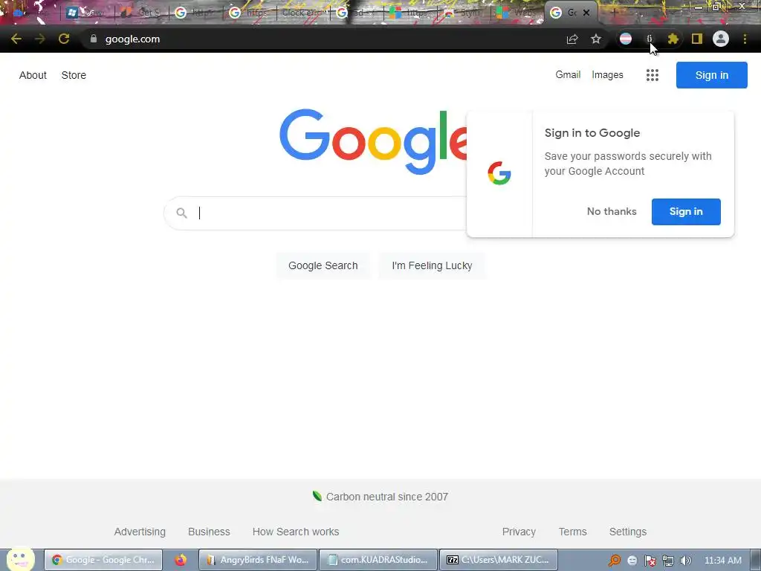The height and width of the screenshot is (571, 761).
Task: Click the orange magnifier tray icon
Action: pos(615,561)
